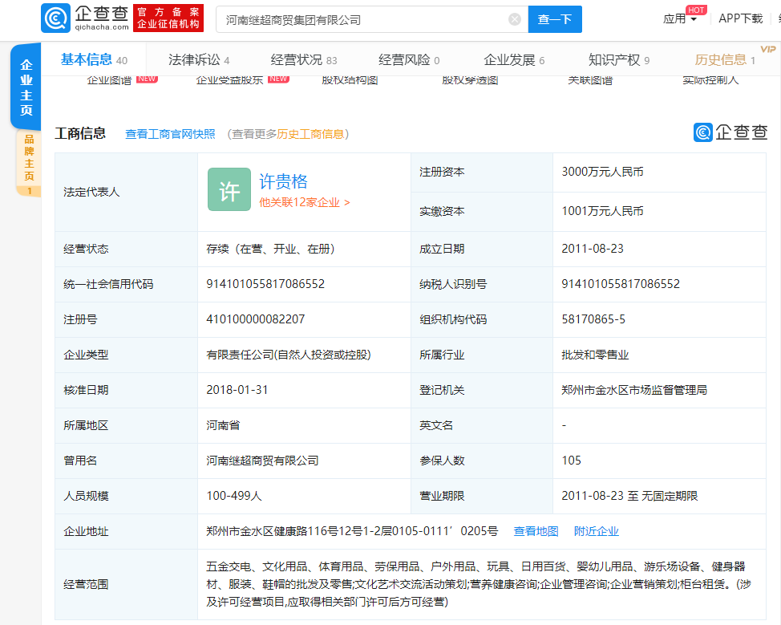
Task: Select 统一社会信用代码 value 91410105817086552
Action: tap(265, 284)
